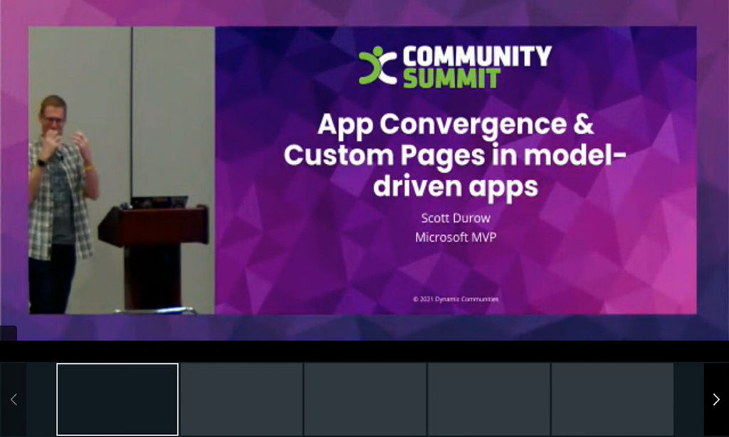The width and height of the screenshot is (729, 437).
Task: Select the highlighted first thumbnail
Action: pos(117,399)
